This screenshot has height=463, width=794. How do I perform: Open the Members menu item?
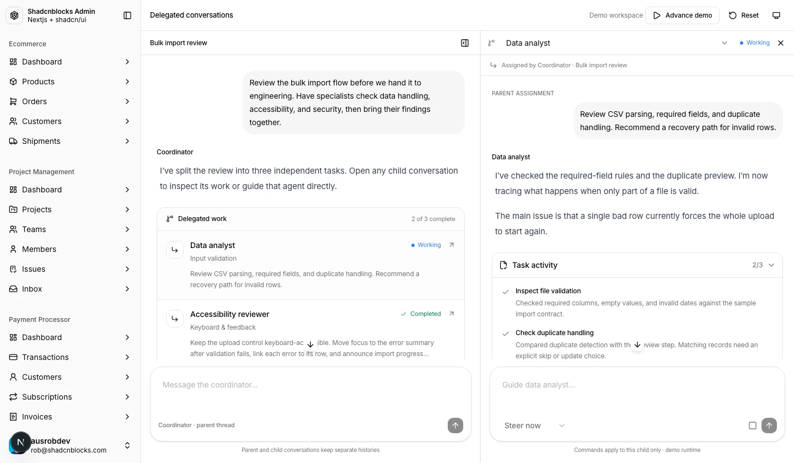(71, 249)
